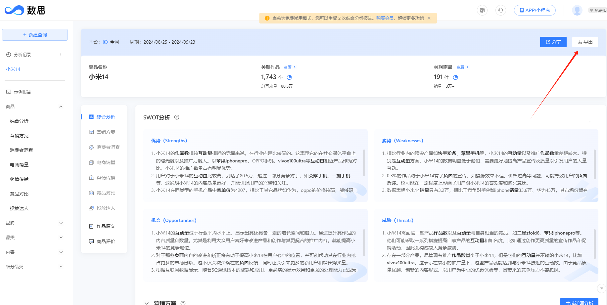Open the 分析记录 more options menu
Image resolution: width=607 pixels, height=305 pixels.
point(61,55)
